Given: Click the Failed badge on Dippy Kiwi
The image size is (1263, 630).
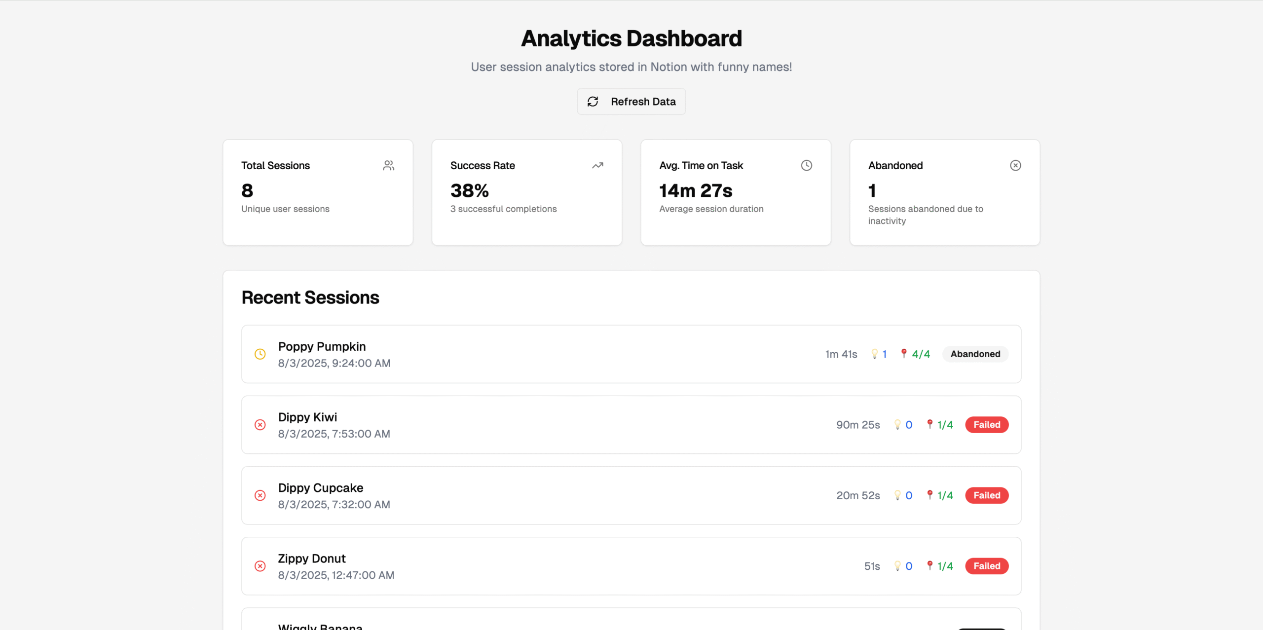Looking at the screenshot, I should pos(987,425).
